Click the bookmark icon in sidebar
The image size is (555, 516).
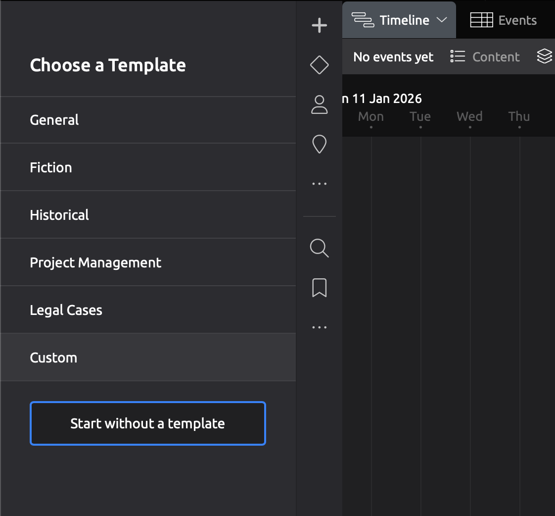pos(319,288)
